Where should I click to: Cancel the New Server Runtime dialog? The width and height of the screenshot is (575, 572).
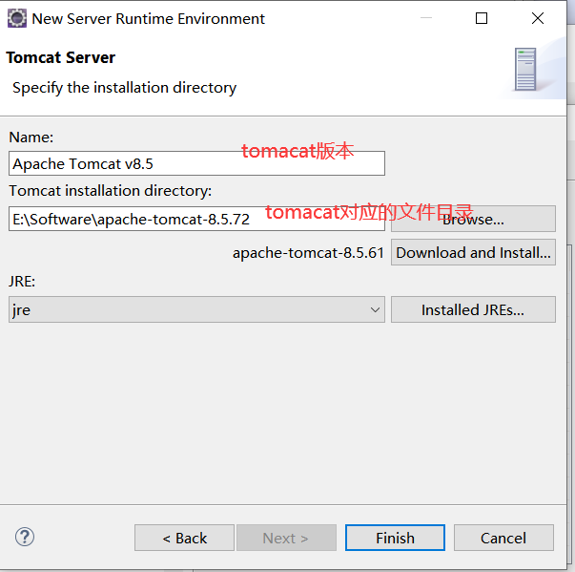503,538
